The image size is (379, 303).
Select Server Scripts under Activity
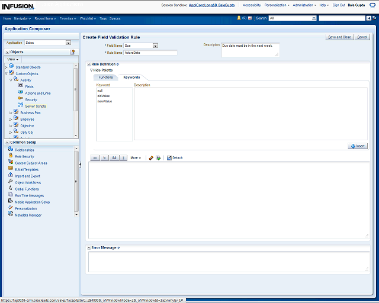tap(35, 106)
